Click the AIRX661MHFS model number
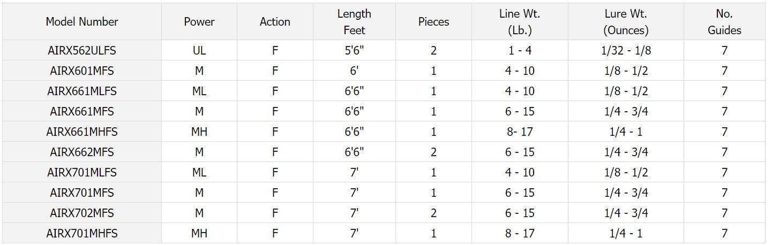The height and width of the screenshot is (246, 772). 82,132
